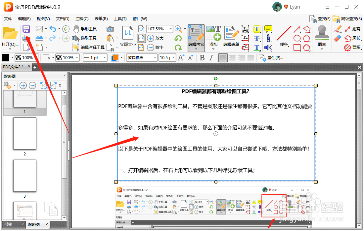The image size is (364, 231).
Task: Set left text alignment
Action: tap(223, 58)
